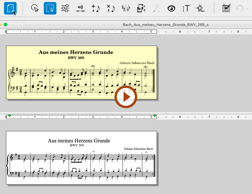Open the playback volume control icon
This screenshot has width=252, height=194.
point(80,9)
